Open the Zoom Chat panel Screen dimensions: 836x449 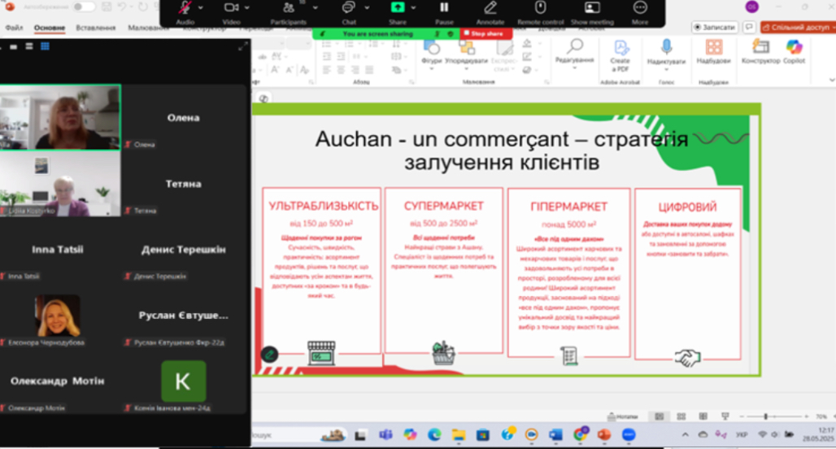pos(349,8)
